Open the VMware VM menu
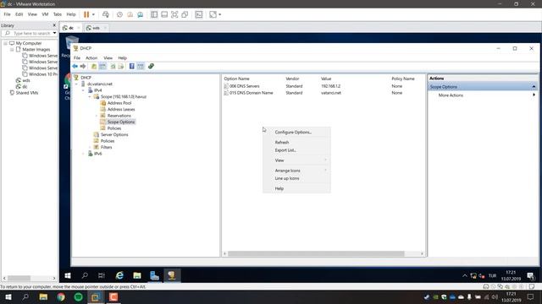Image resolution: width=542 pixels, height=304 pixels. click(45, 14)
